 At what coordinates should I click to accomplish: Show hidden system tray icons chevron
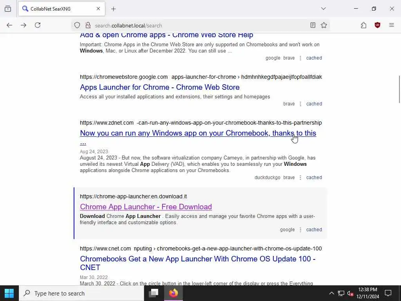[331, 293]
